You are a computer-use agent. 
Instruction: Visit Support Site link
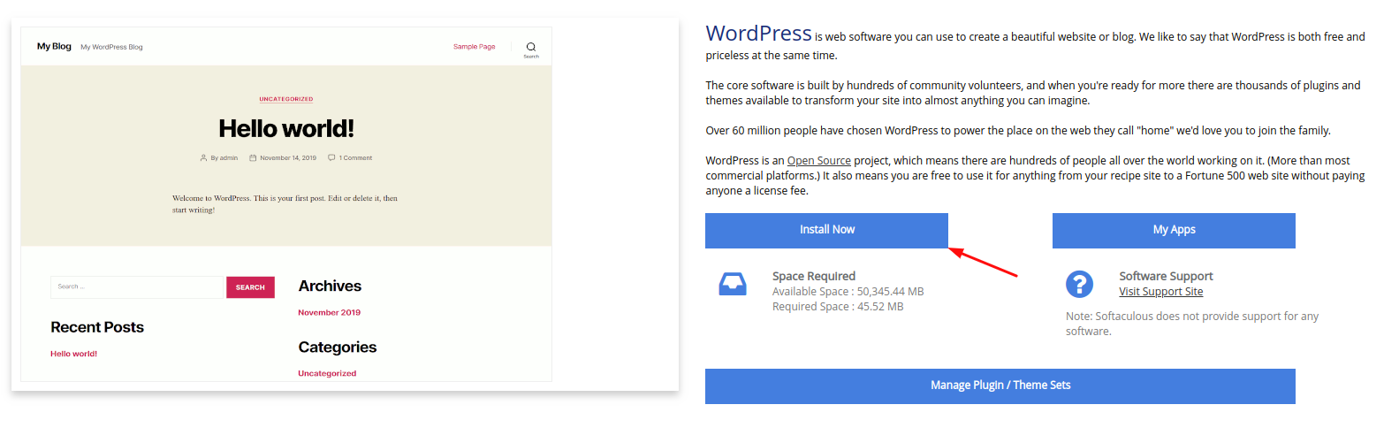coord(1160,292)
